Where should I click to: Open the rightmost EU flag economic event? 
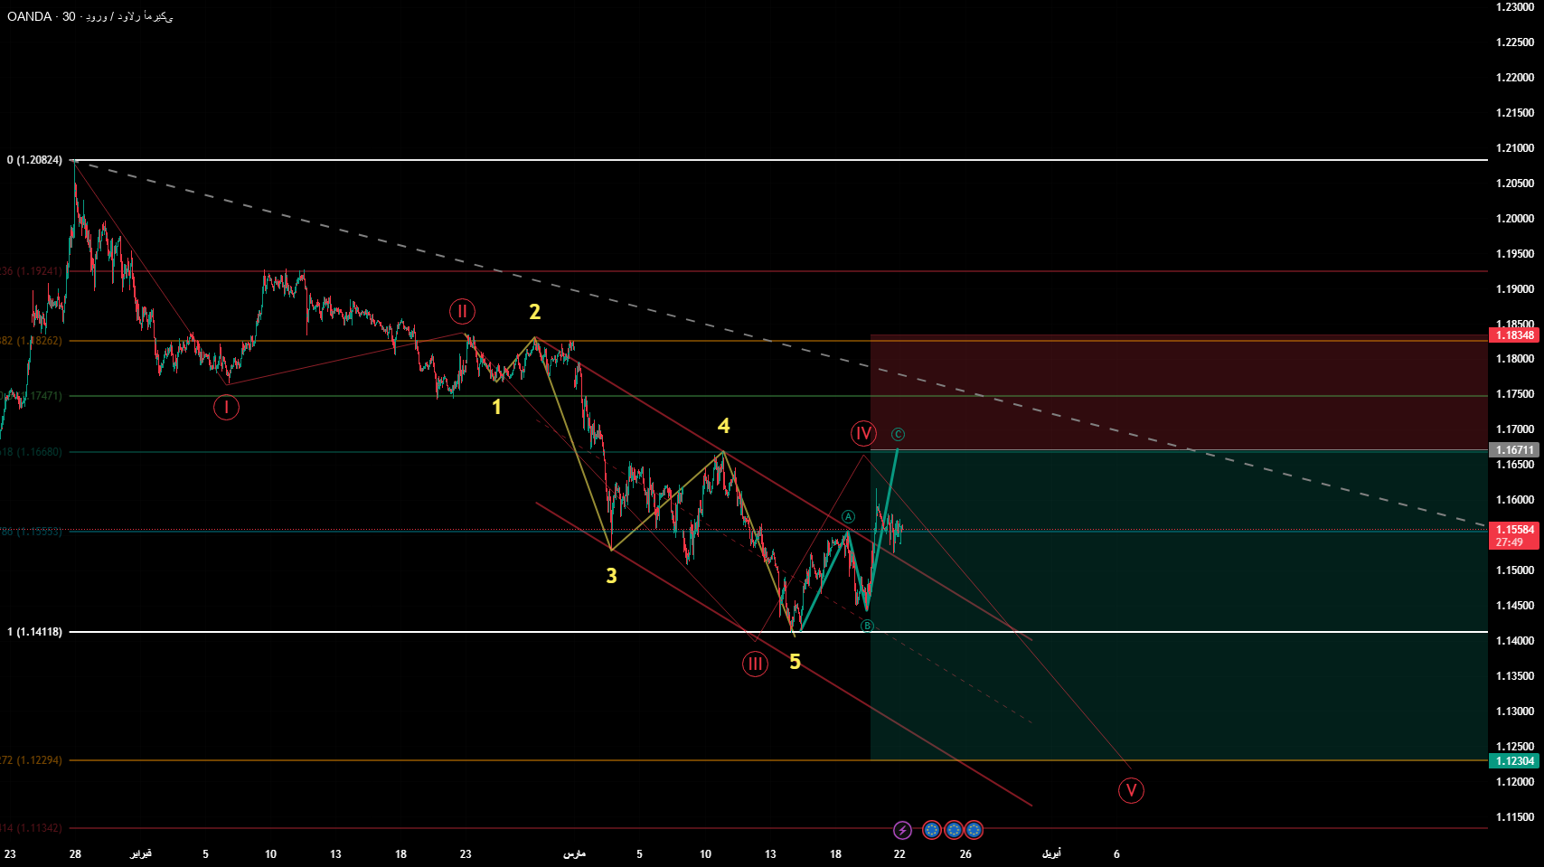click(974, 830)
